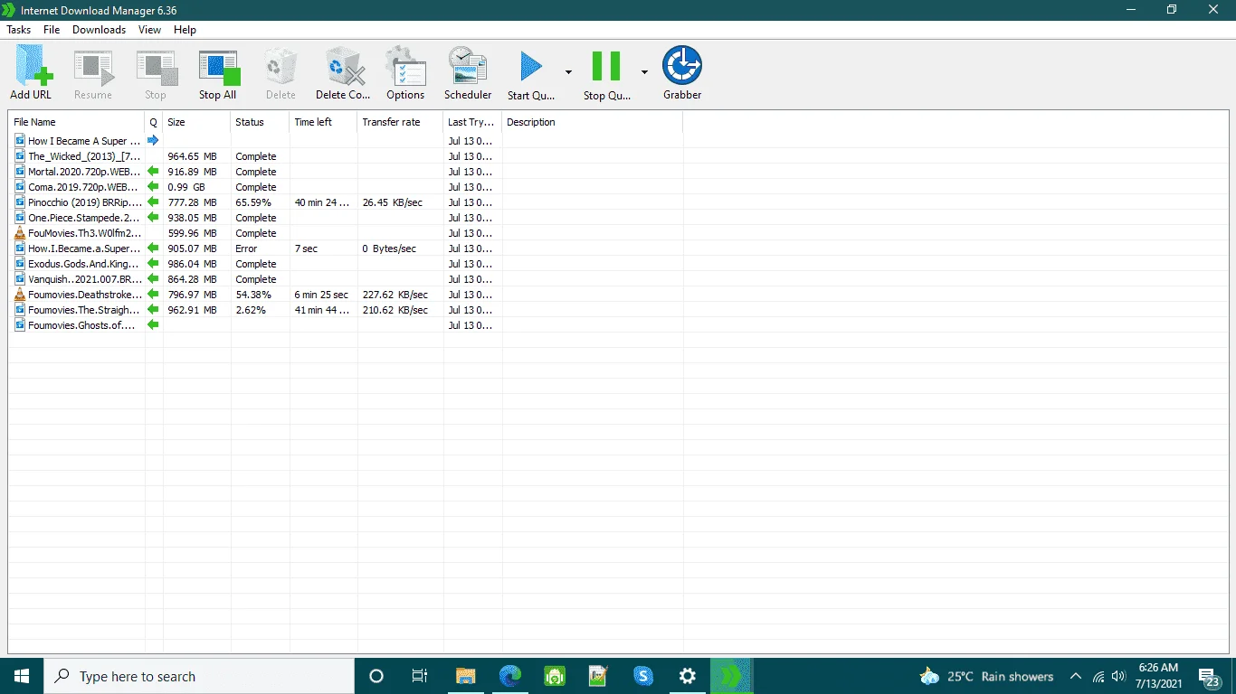The width and height of the screenshot is (1236, 694).
Task: Open the notification center icon
Action: click(x=1207, y=676)
